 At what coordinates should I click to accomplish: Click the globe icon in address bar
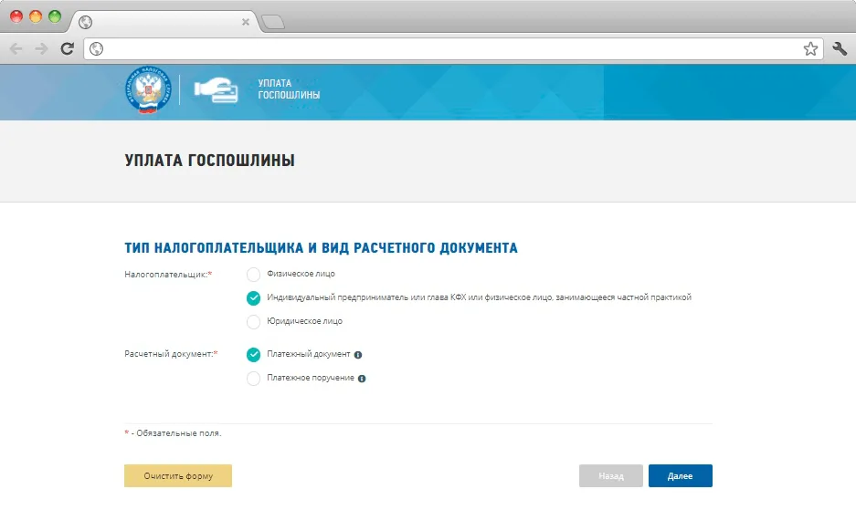tap(97, 49)
